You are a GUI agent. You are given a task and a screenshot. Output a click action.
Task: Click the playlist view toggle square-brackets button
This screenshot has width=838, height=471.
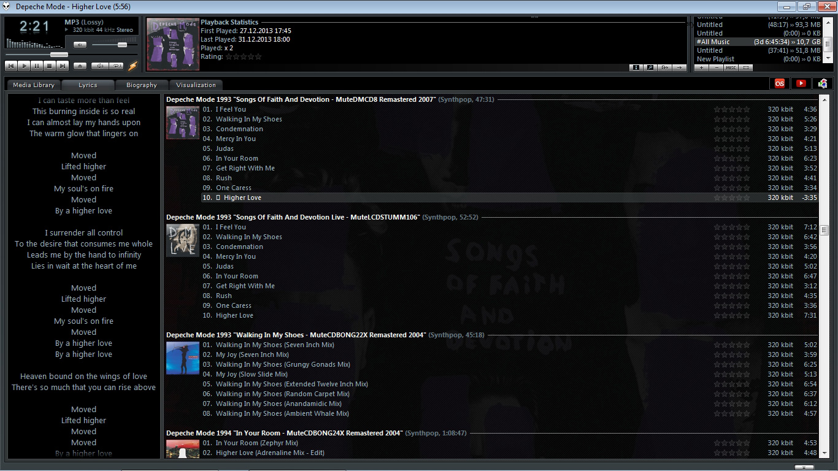tap(745, 67)
